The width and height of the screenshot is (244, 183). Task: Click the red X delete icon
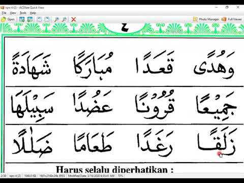click(x=73, y=19)
